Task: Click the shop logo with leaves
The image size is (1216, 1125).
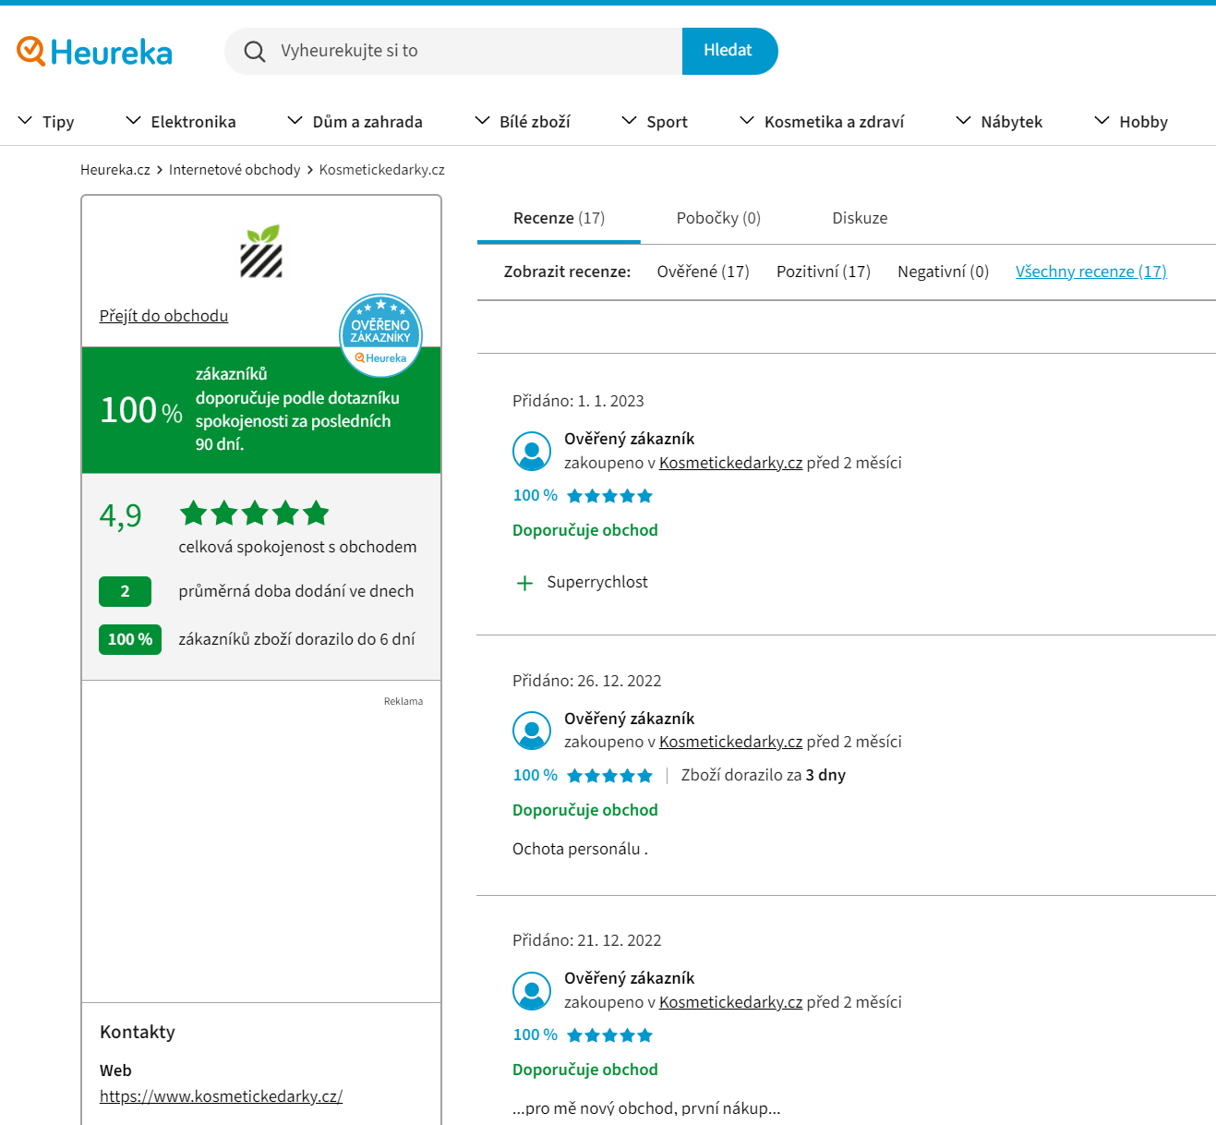Action: (261, 251)
